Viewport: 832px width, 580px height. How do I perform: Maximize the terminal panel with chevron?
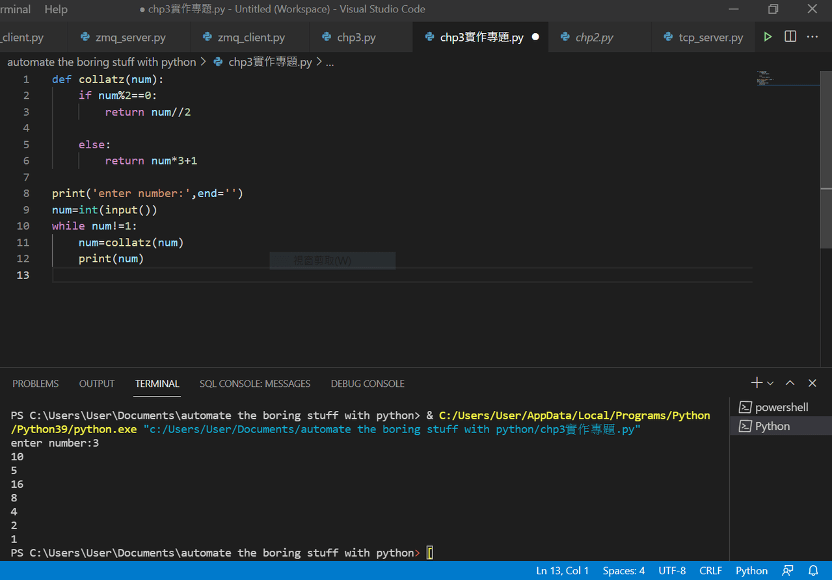[790, 383]
